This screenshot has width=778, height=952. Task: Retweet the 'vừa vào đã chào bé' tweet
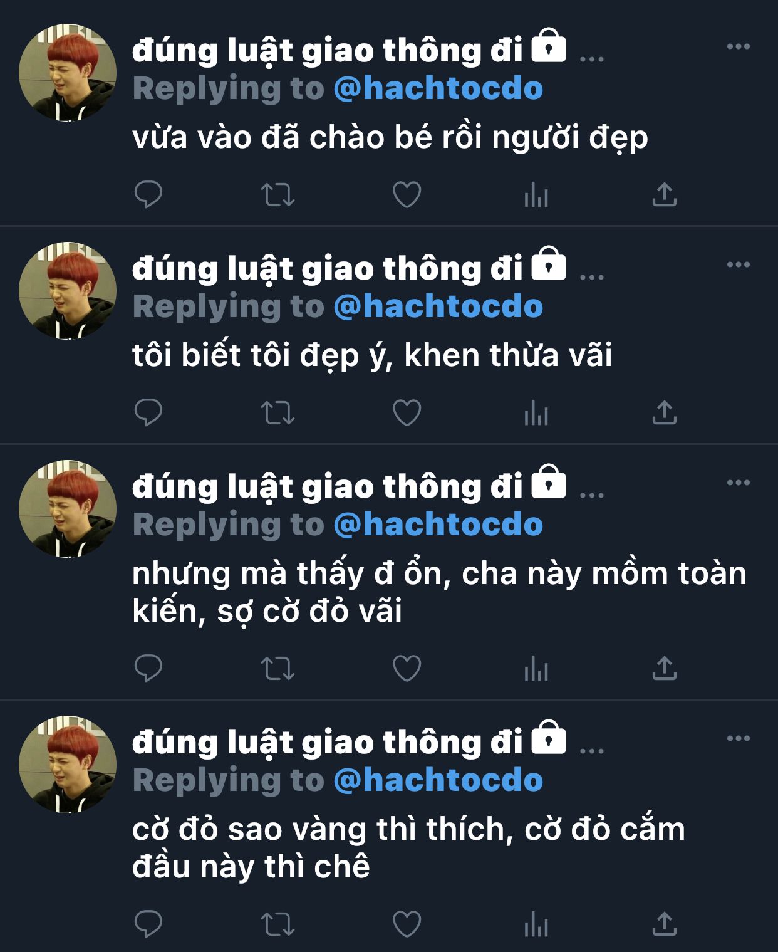(277, 194)
